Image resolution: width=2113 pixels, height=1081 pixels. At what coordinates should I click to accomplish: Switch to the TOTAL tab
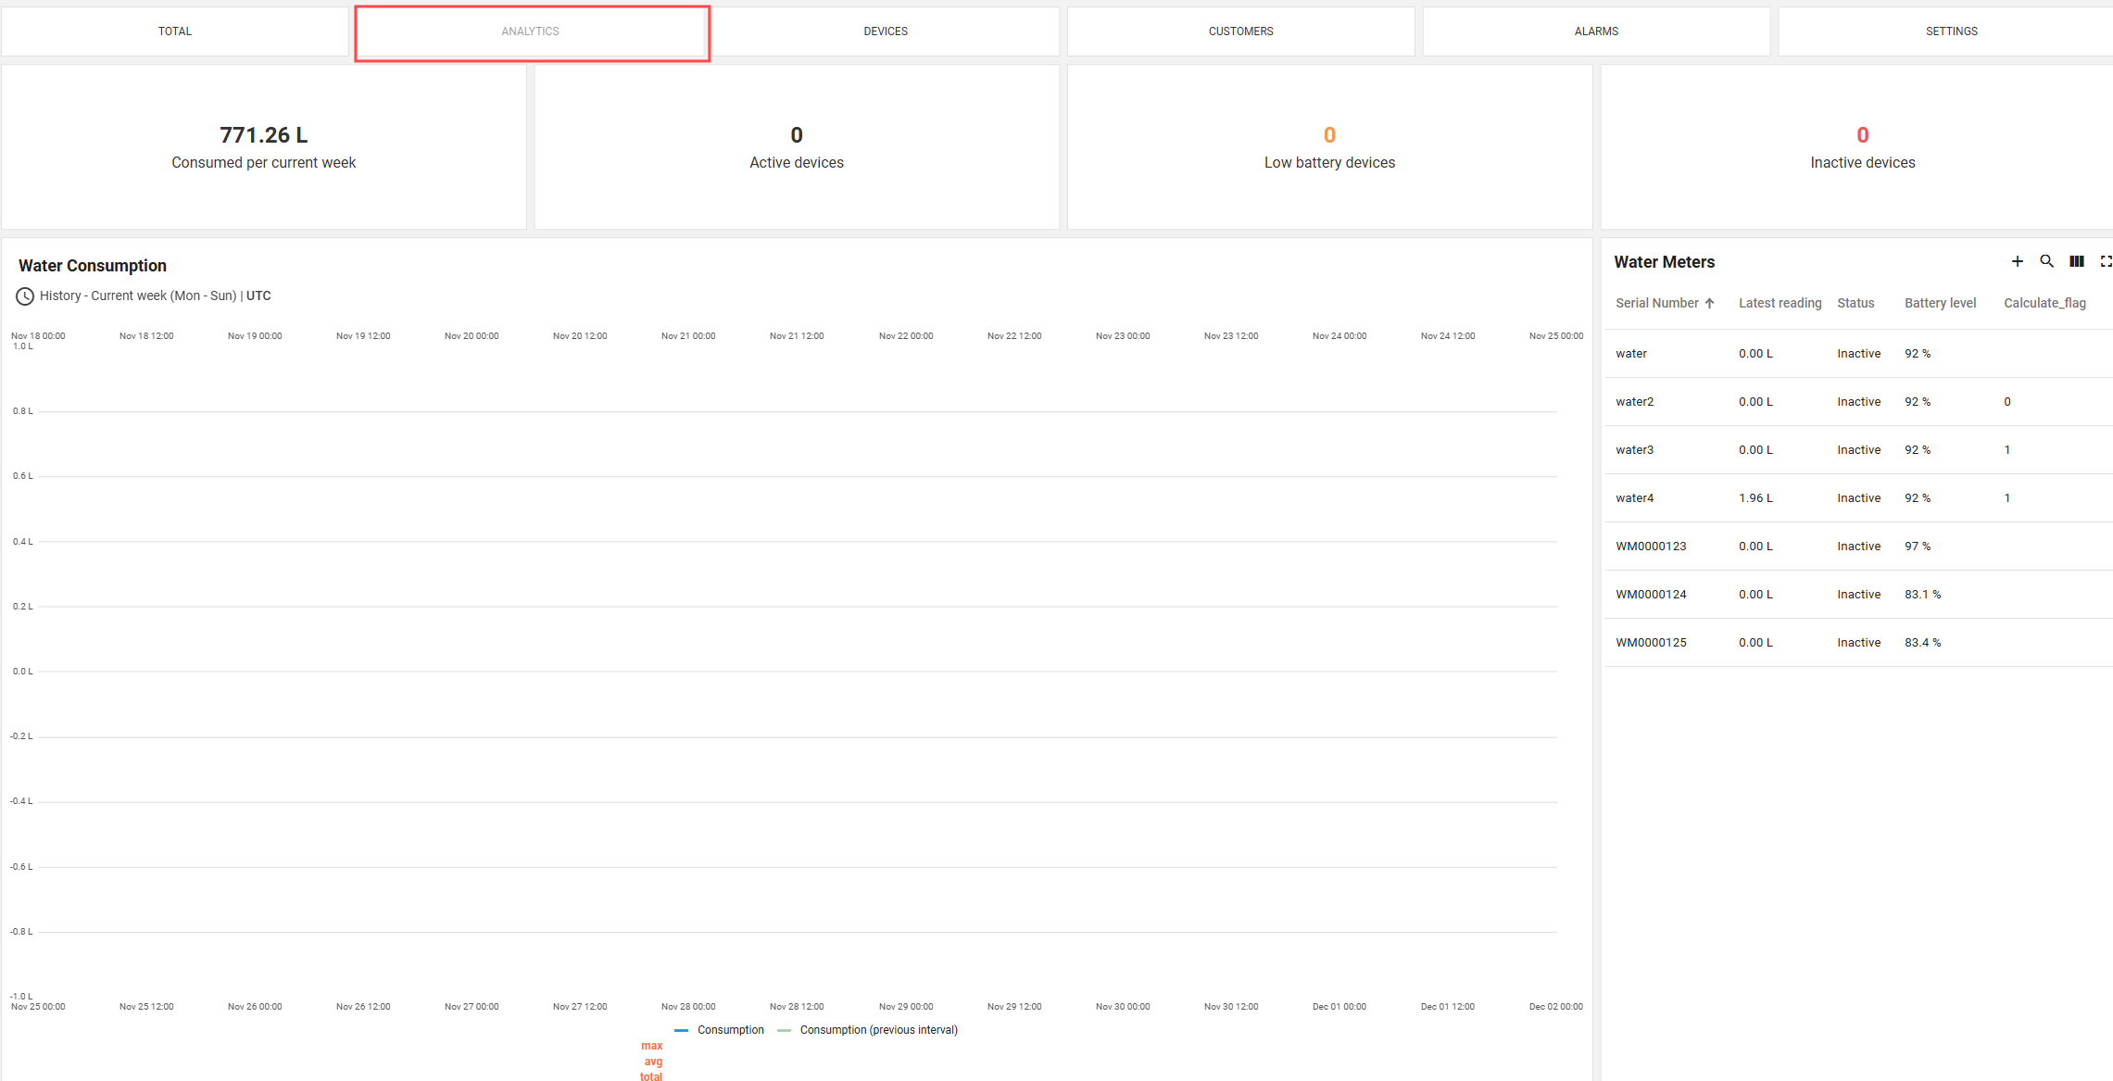(x=175, y=31)
